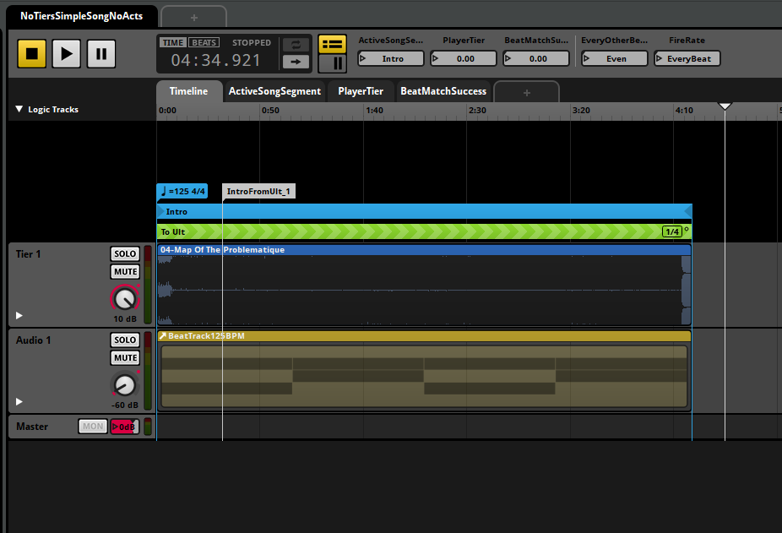Viewport: 782px width, 533px height.
Task: Click the Audio 1 track name
Action: click(34, 340)
